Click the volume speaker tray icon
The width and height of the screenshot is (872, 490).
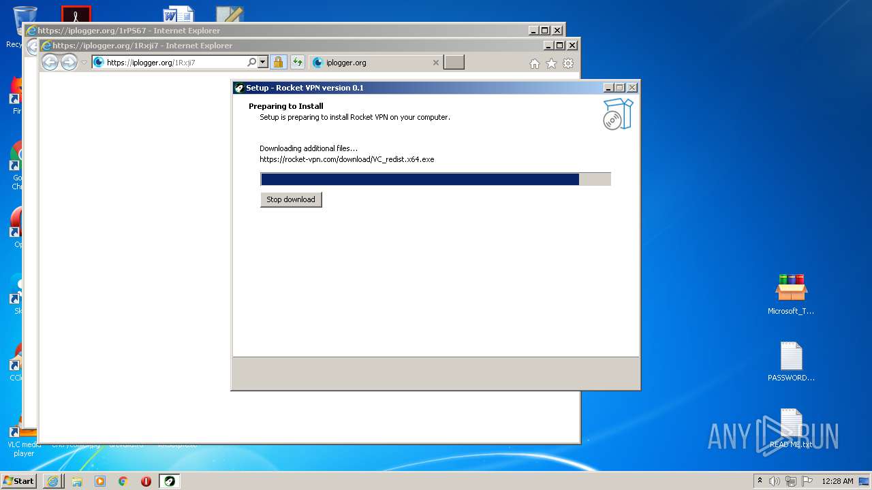(x=775, y=481)
